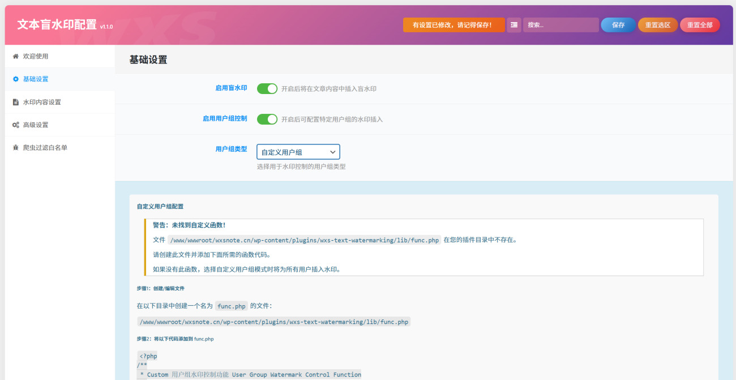Go to the 爬虫过滤白名单 section

(x=45, y=148)
